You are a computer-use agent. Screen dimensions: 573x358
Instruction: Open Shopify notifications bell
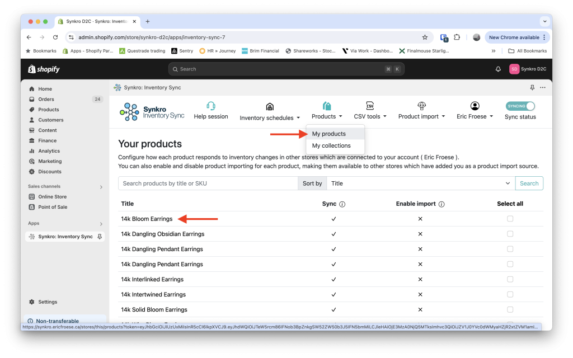tap(498, 69)
